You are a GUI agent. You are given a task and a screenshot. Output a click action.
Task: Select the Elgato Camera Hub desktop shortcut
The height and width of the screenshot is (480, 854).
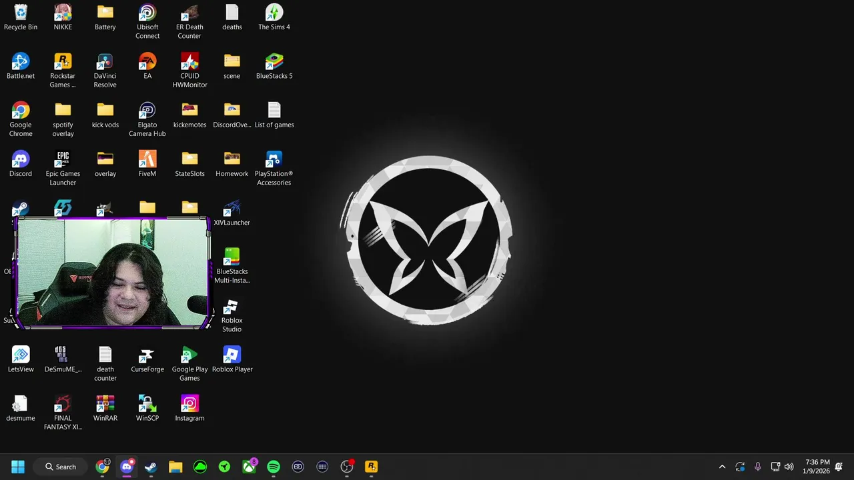pos(147,119)
